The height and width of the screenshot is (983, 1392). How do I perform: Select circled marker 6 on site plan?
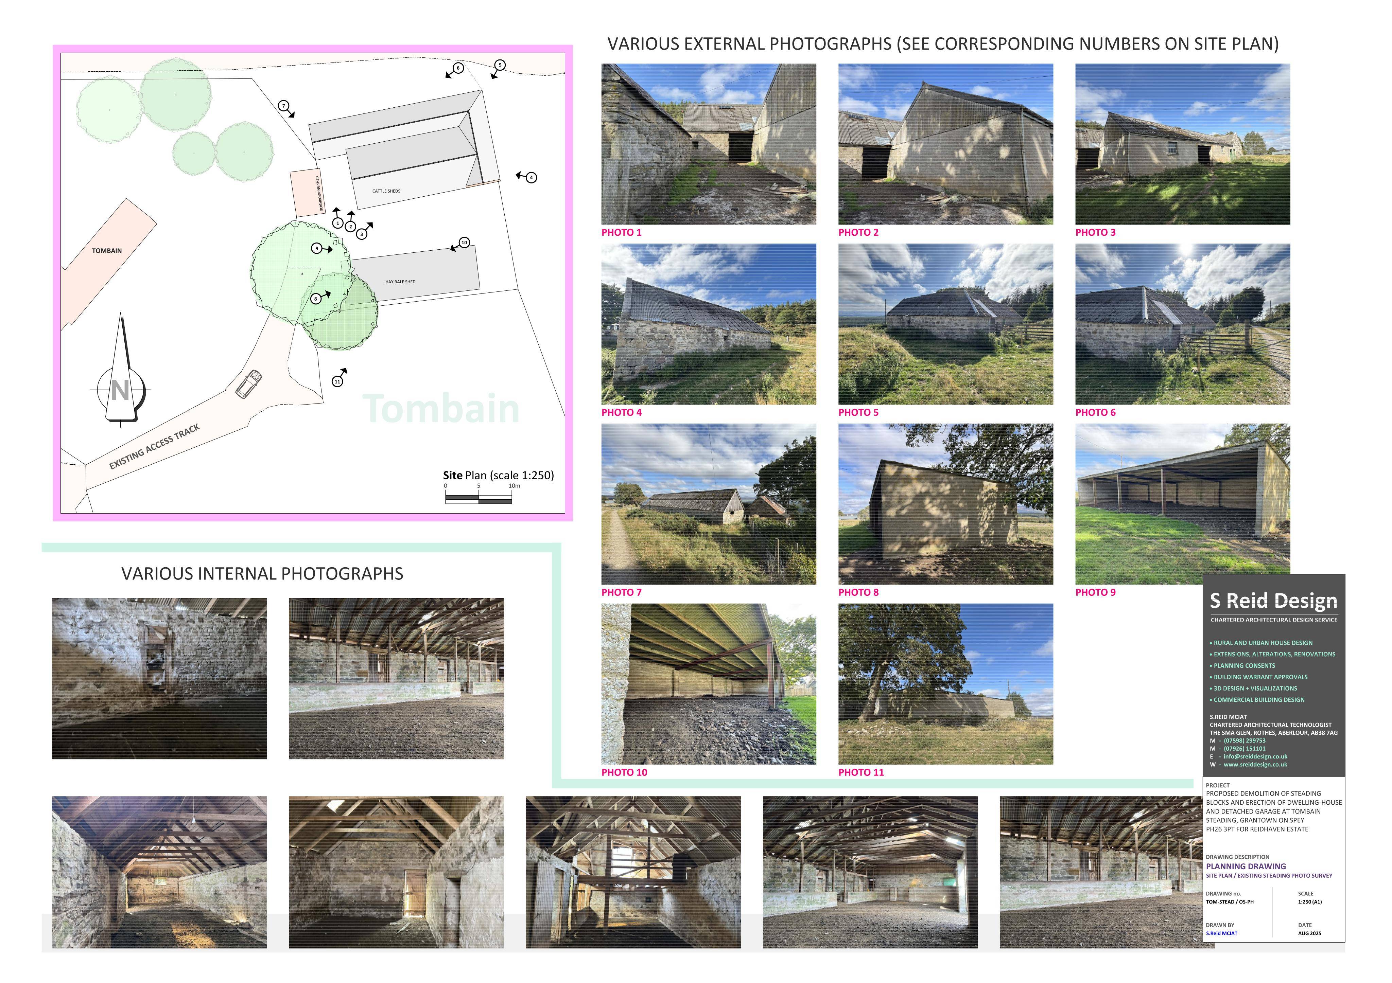click(458, 68)
